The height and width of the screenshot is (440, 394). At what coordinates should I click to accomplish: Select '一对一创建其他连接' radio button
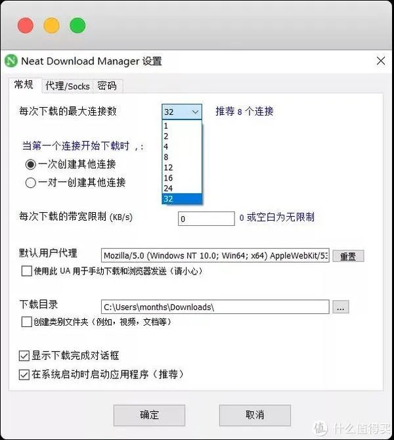31,183
